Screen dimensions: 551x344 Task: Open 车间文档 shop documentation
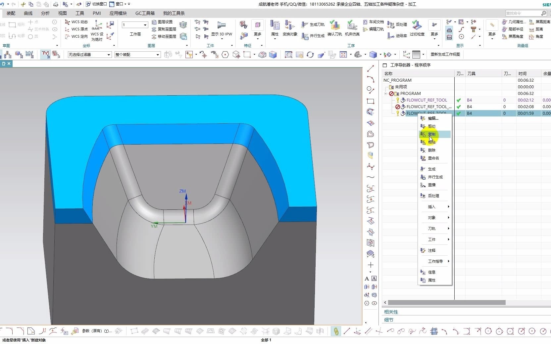click(x=374, y=22)
